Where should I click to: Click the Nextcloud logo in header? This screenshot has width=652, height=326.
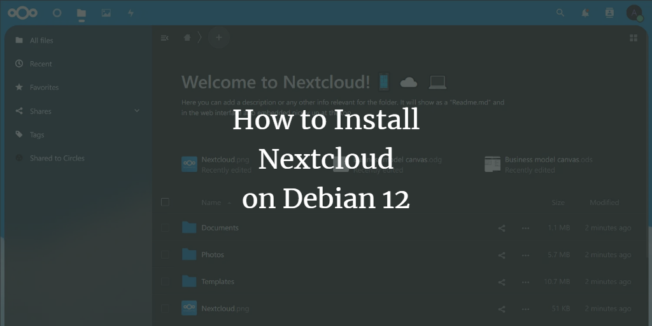[x=22, y=13]
